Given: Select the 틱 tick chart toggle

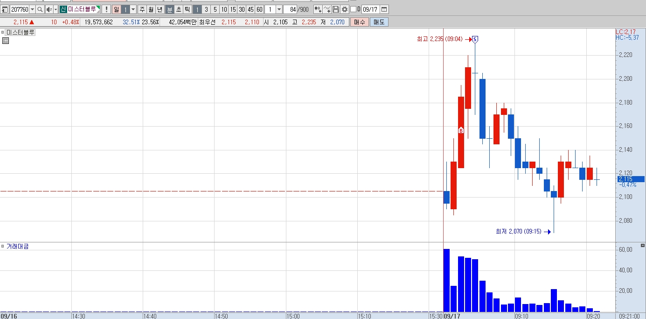Looking at the screenshot, I should [x=188, y=9].
